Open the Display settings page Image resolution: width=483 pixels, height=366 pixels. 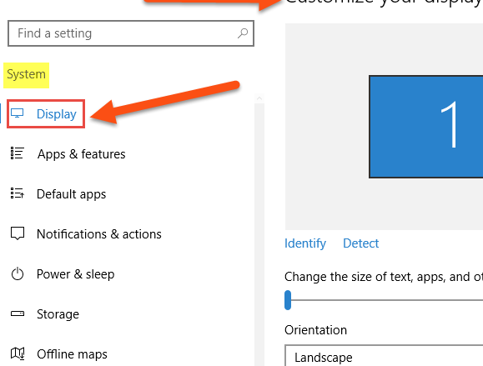click(46, 114)
